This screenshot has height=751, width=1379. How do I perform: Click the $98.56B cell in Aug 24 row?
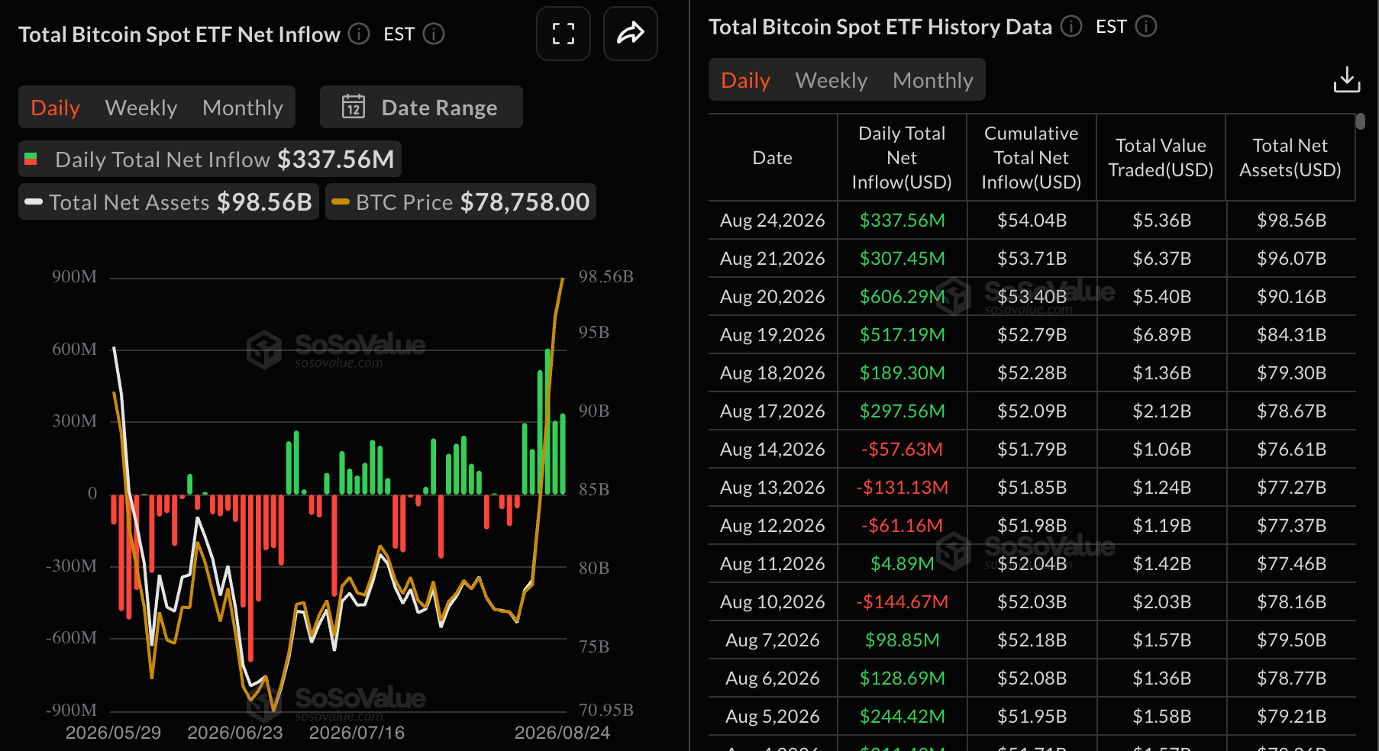pyautogui.click(x=1292, y=221)
